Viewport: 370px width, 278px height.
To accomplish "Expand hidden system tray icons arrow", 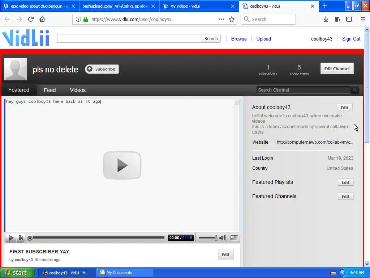I will coord(343,273).
